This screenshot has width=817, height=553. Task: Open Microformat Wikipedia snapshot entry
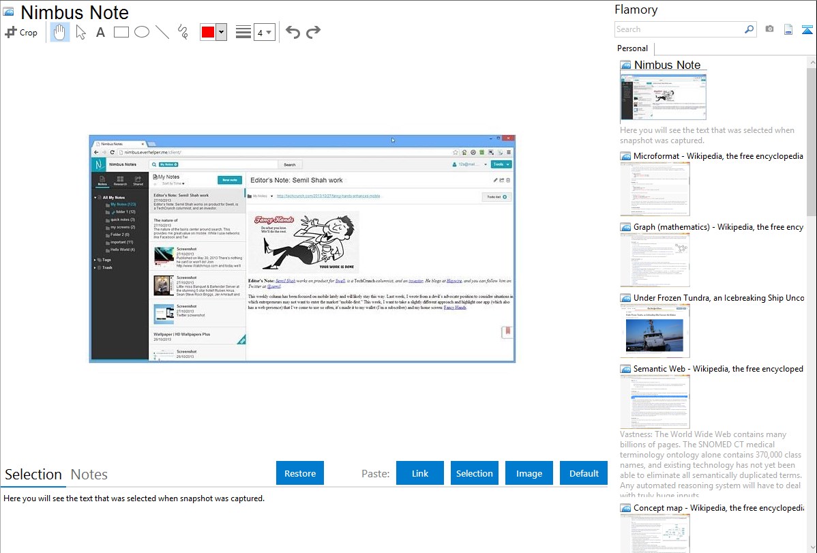coord(718,156)
